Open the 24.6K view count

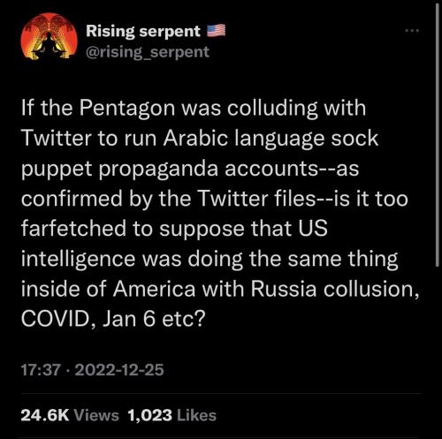tap(45, 415)
